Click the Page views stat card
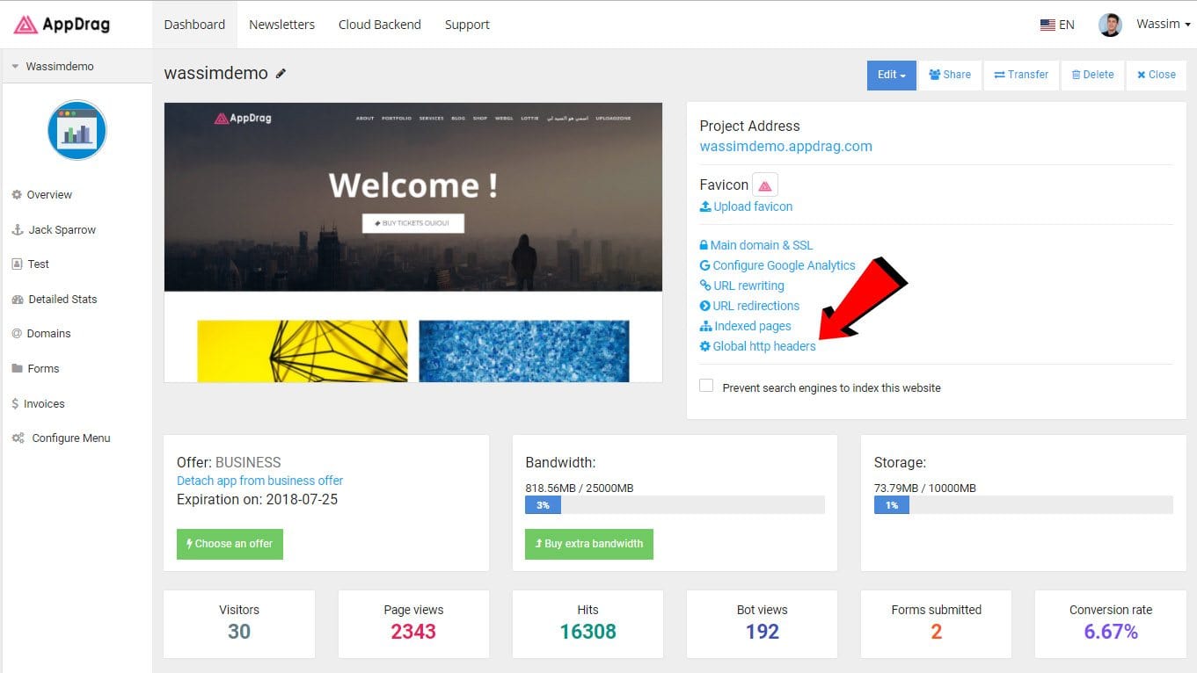The height and width of the screenshot is (673, 1197). click(x=413, y=624)
